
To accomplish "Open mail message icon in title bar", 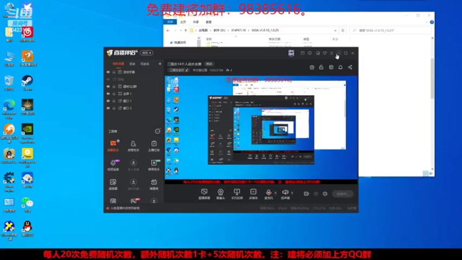I will [x=303, y=53].
